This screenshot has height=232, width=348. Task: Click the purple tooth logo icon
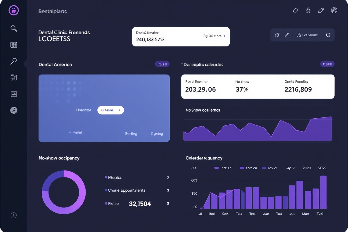point(14,11)
